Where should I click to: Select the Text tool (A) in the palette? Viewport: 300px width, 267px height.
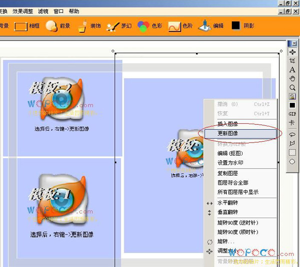pos(292,70)
